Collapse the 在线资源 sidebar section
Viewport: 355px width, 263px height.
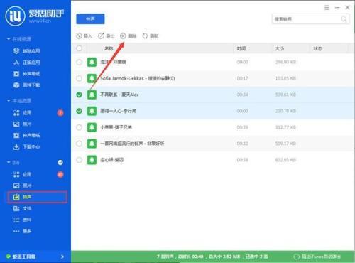[9, 39]
